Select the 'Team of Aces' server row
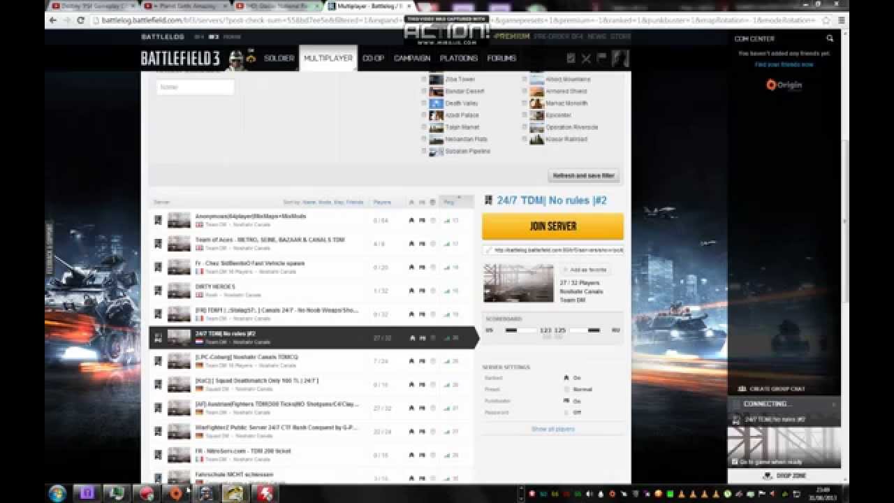894x503 pixels. coord(311,244)
